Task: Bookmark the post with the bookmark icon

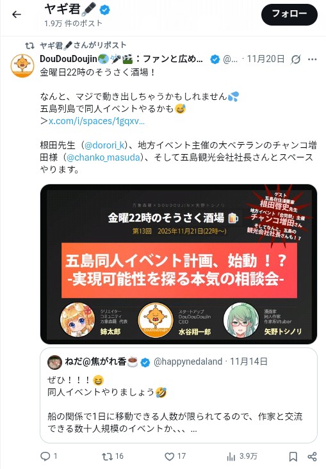Action: point(293,456)
